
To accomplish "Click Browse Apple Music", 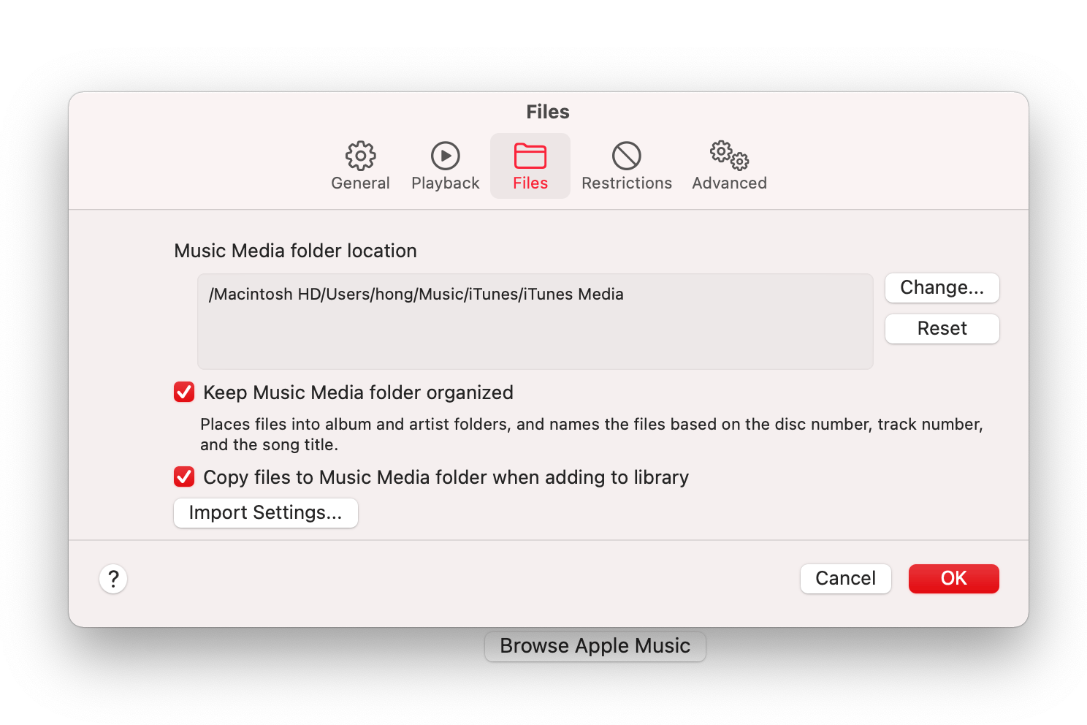I will coord(594,646).
